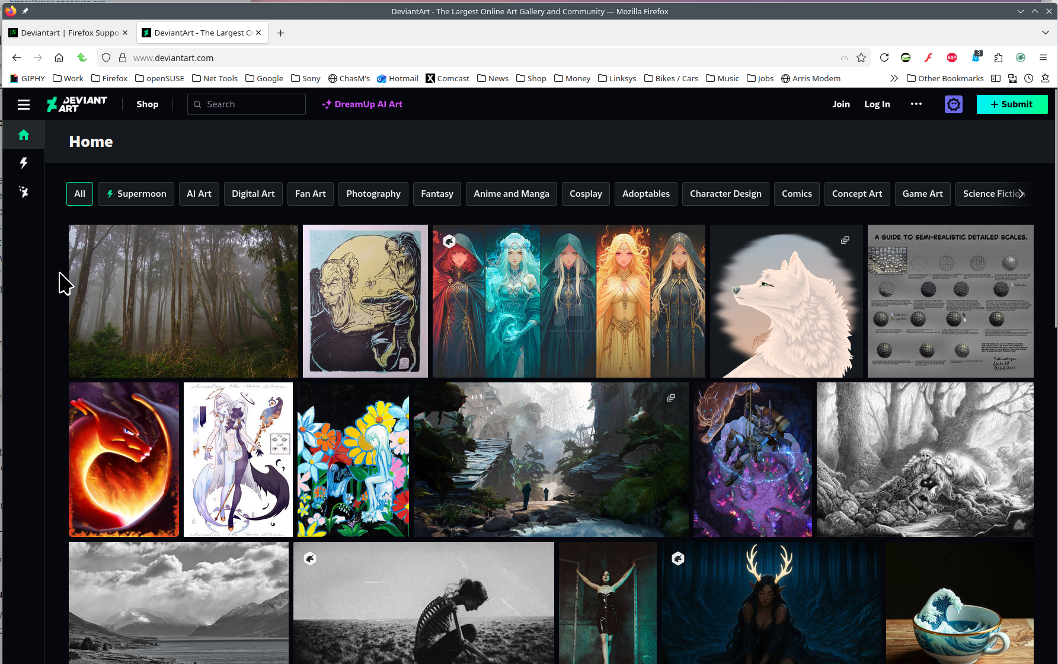Open the DreamUp sparkle sidebar icon
Viewport: 1058px width, 664px height.
point(24,191)
